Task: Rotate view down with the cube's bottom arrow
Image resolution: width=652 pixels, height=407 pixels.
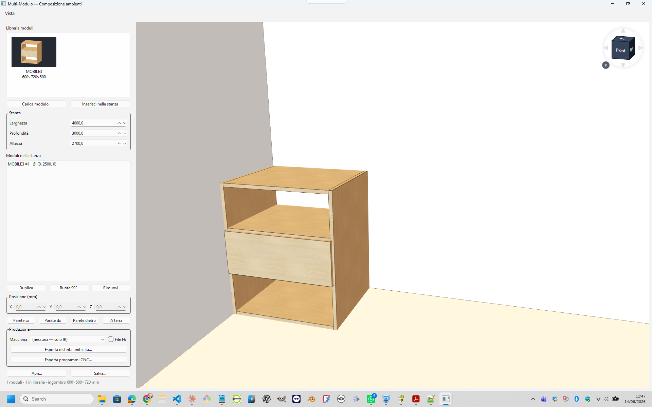Action: pyautogui.click(x=623, y=65)
